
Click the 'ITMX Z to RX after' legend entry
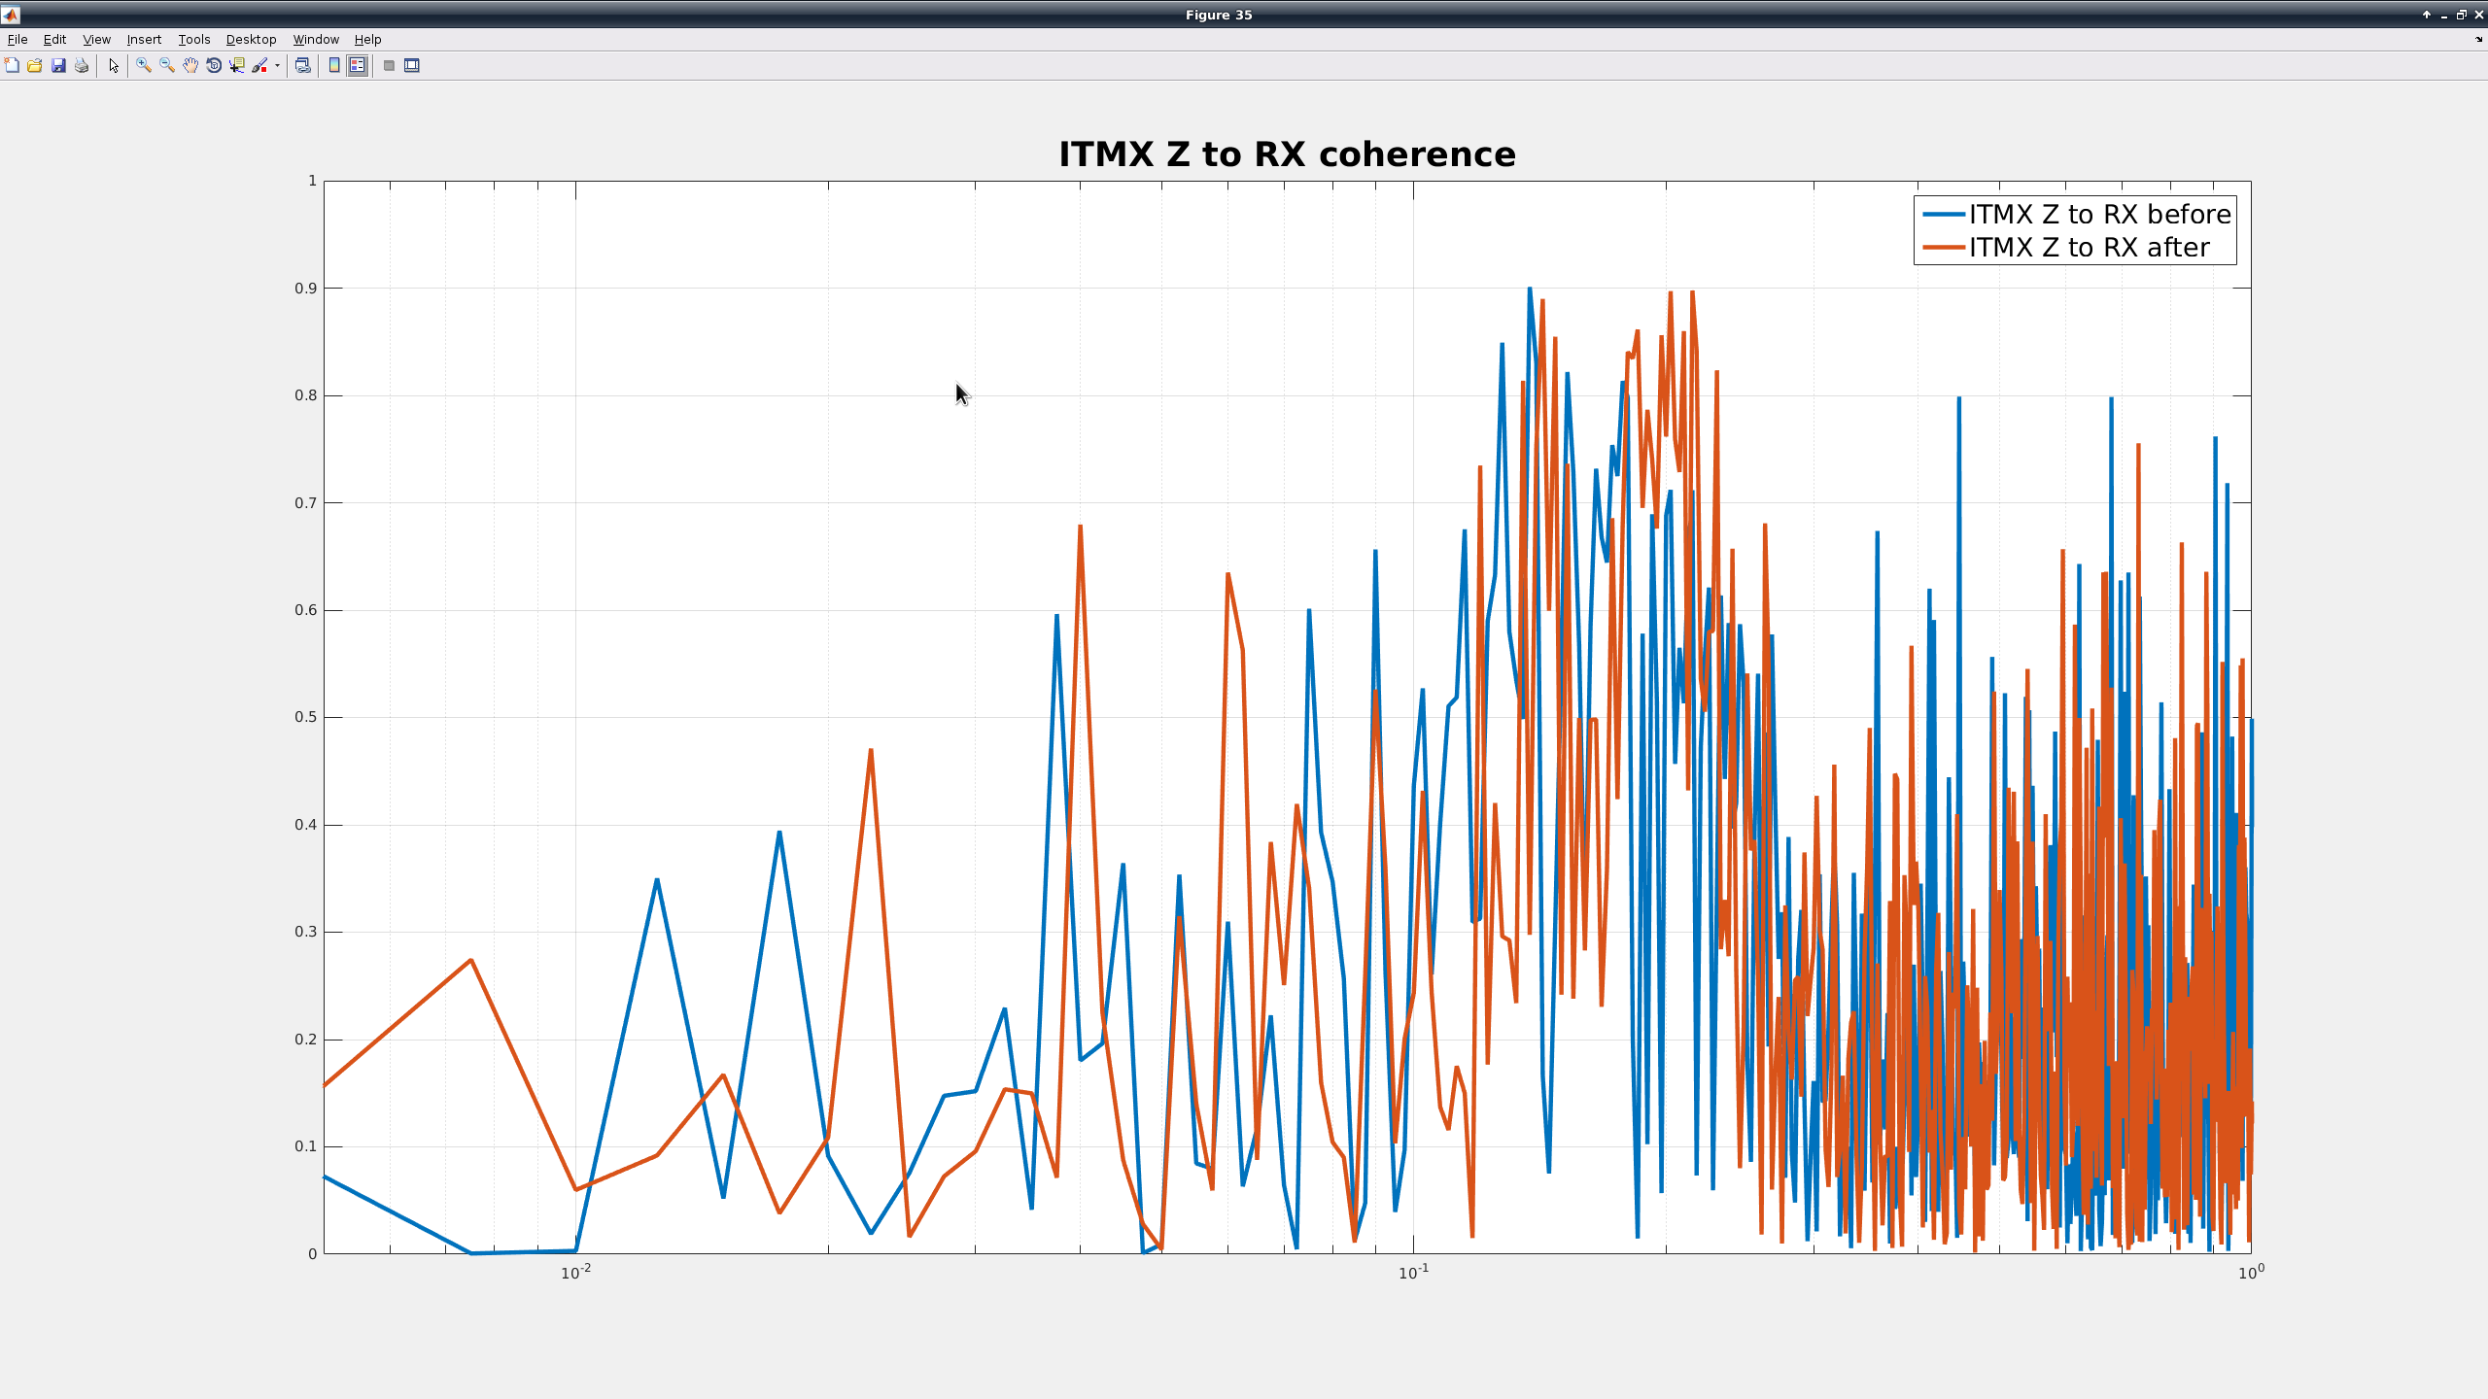tap(2090, 248)
